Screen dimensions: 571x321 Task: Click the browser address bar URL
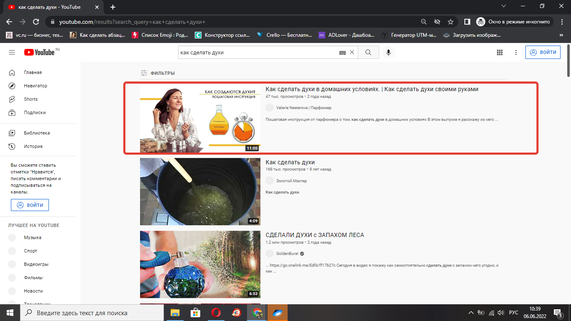(x=132, y=22)
